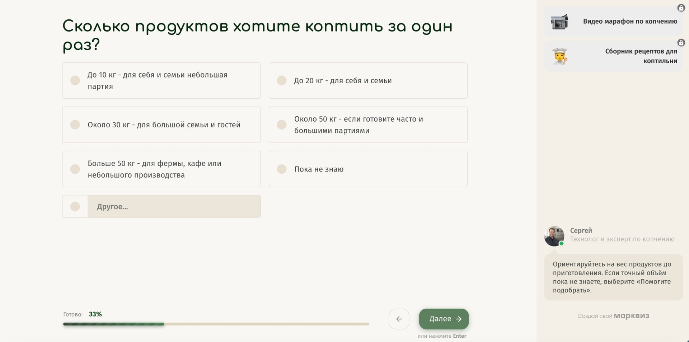The height and width of the screenshot is (342, 689).
Task: Open the «Создай свой марквиз» link
Action: tap(613, 316)
